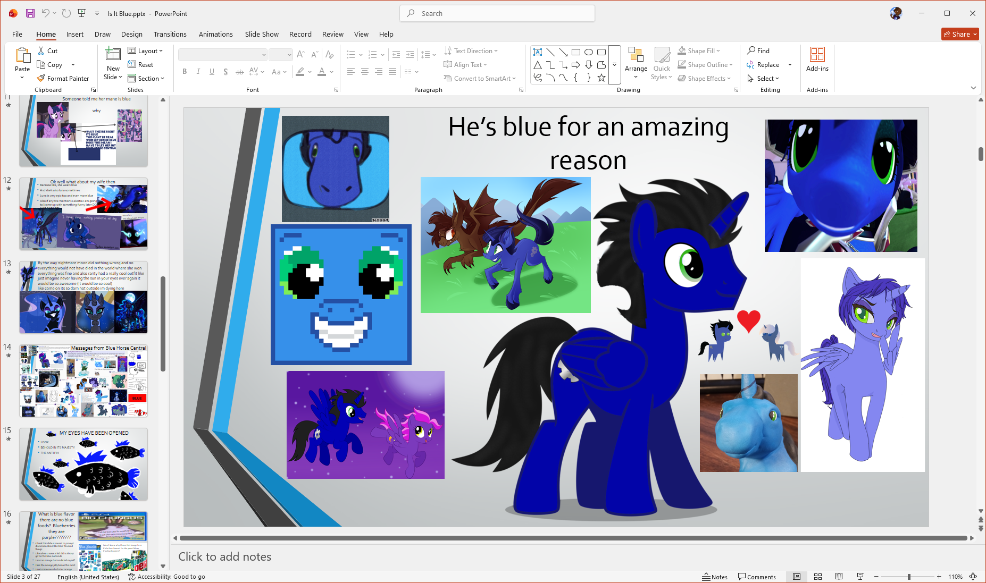Fit slide to current window
The height and width of the screenshot is (583, 986).
973,577
